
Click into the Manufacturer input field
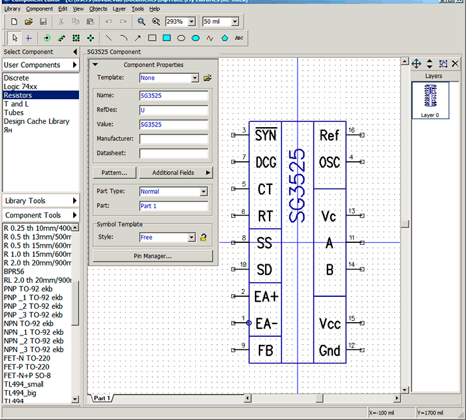click(174, 139)
